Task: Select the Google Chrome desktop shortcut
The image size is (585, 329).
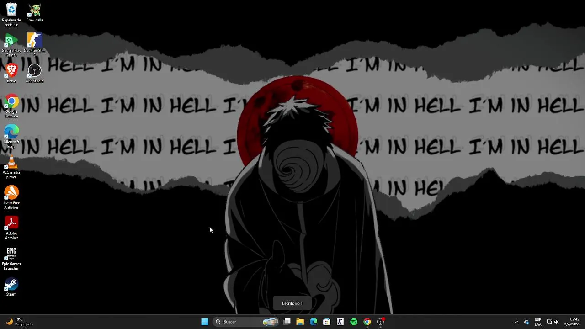Action: pyautogui.click(x=11, y=106)
